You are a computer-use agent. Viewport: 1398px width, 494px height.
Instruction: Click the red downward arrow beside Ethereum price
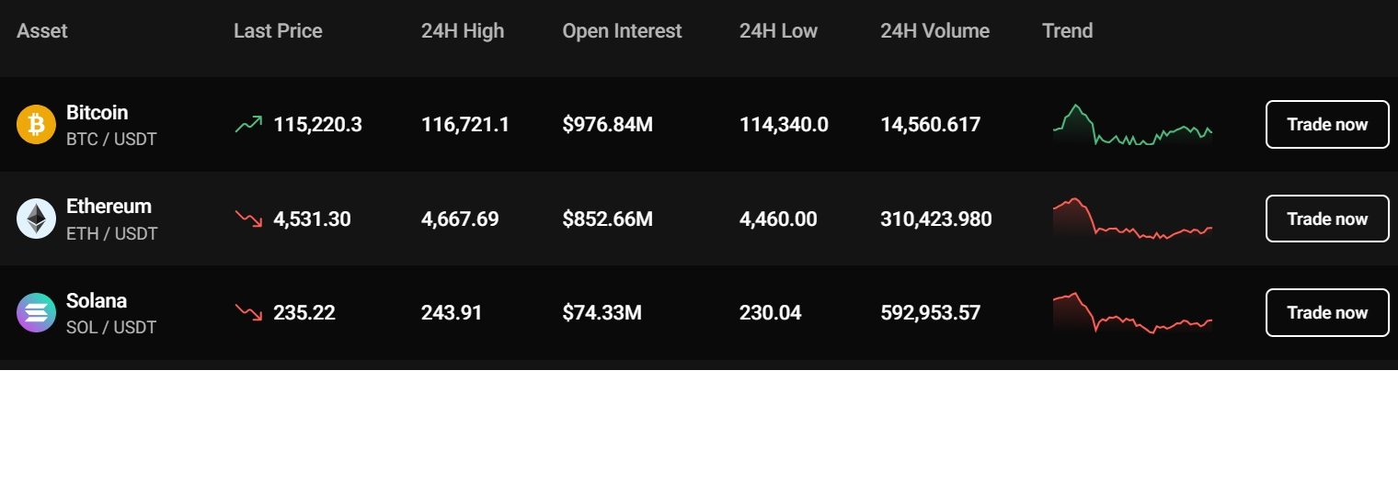(x=248, y=219)
